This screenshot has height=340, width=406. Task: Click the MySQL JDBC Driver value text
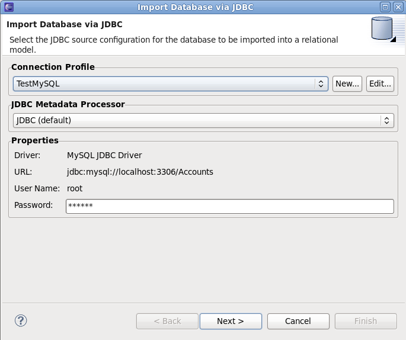[x=104, y=155]
